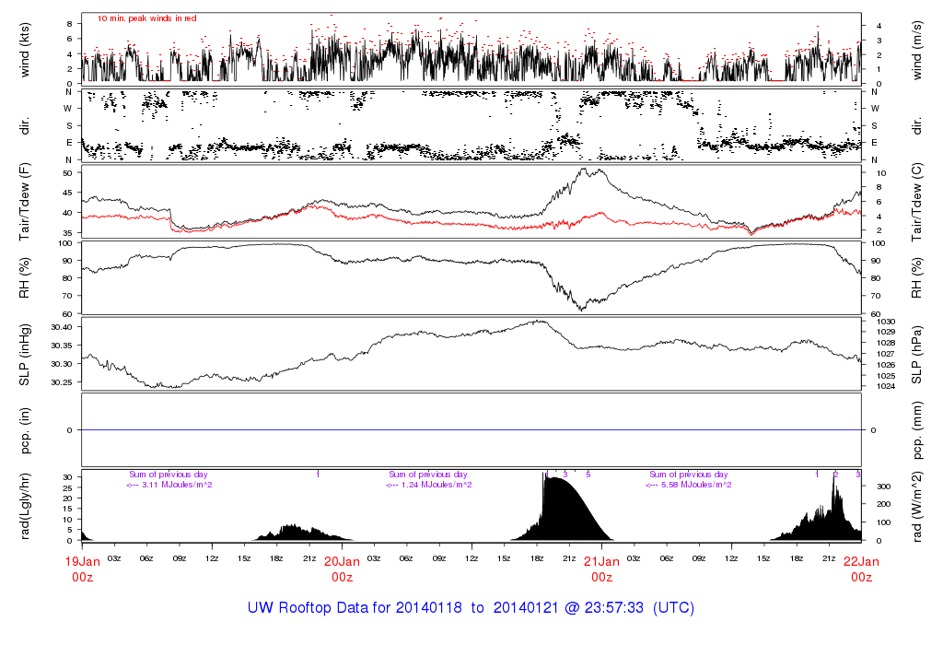
Task: Click the 5.58 MJoules/m^2 daily sum annotation
Action: pyautogui.click(x=689, y=485)
